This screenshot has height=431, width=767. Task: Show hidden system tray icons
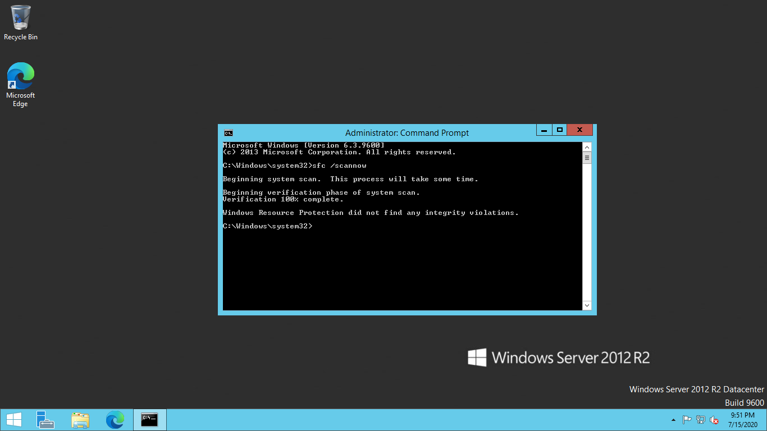pyautogui.click(x=673, y=420)
